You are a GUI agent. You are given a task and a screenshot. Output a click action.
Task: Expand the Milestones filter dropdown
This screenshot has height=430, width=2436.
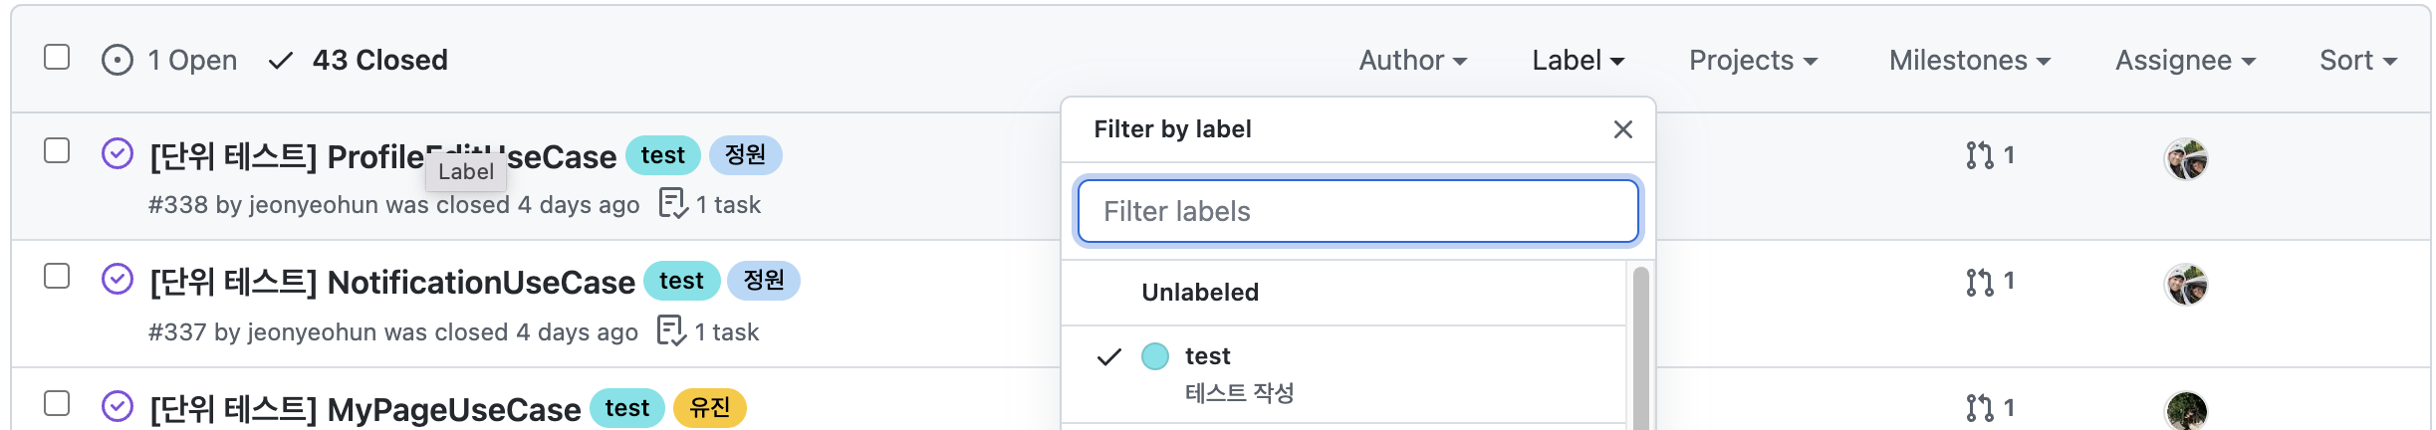[1969, 61]
